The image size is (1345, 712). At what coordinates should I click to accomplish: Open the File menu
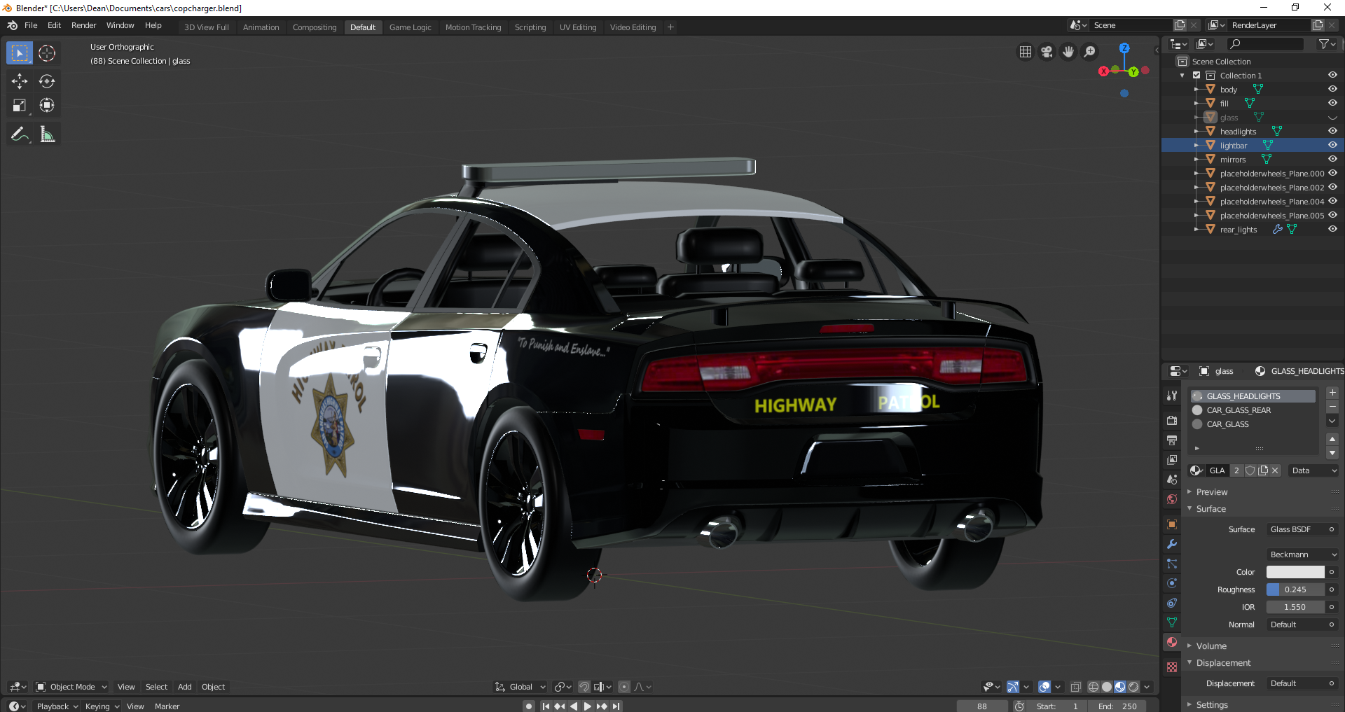pos(31,25)
